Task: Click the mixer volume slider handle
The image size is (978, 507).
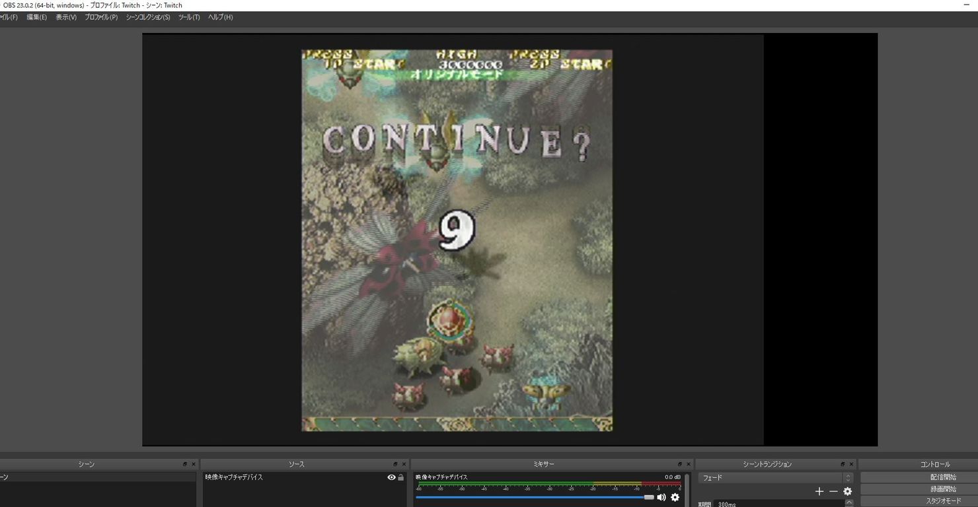Action: coord(649,497)
